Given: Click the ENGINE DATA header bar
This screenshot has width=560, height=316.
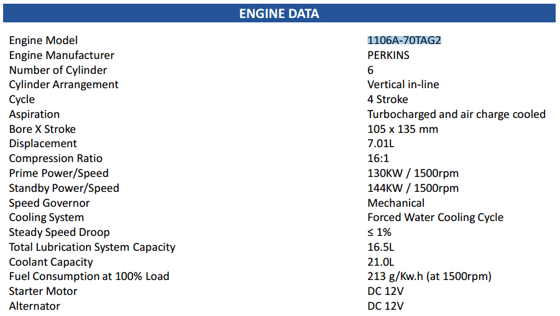Looking at the screenshot, I should [279, 13].
